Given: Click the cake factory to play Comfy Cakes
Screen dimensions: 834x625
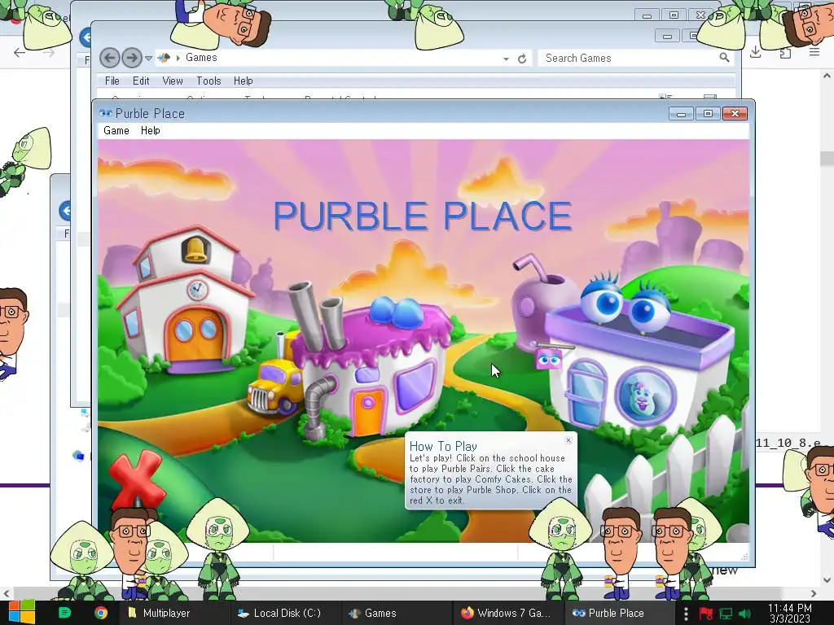Looking at the screenshot, I should 371,367.
